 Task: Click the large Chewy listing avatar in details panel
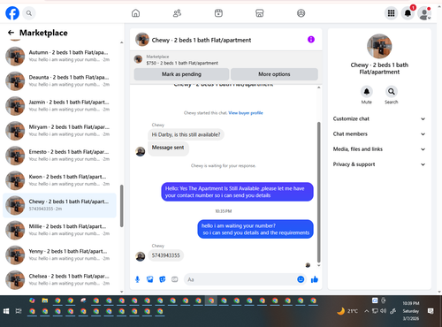click(x=379, y=46)
